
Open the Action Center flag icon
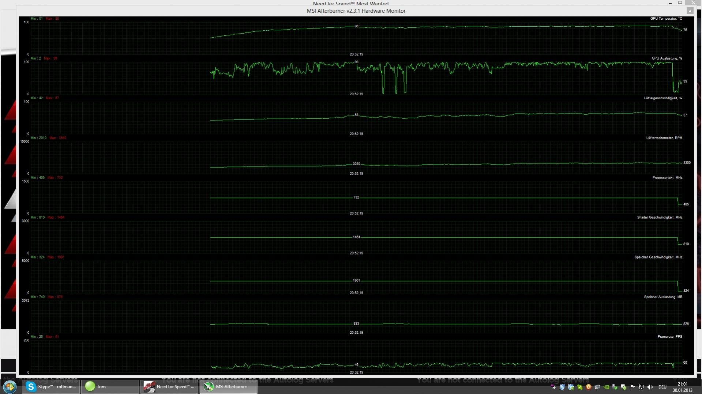pos(632,387)
